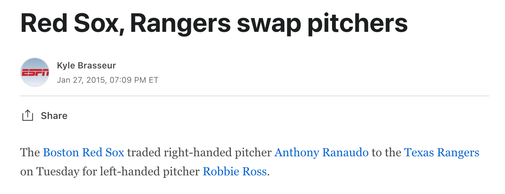Follow the Anthony Ranaudo player link
Screen dimensions: 505x194
coord(321,152)
